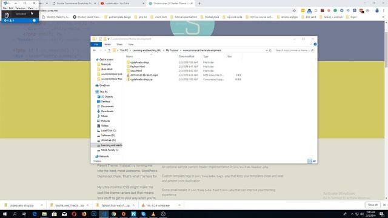Open Documents in navigation pane
Viewport: 388px width, 218px height.
(107, 107)
